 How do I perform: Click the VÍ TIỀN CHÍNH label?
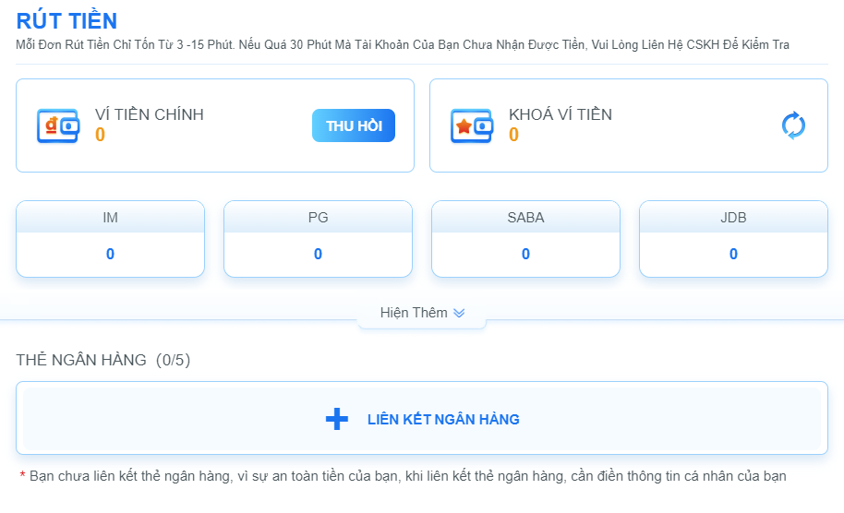pyautogui.click(x=150, y=114)
